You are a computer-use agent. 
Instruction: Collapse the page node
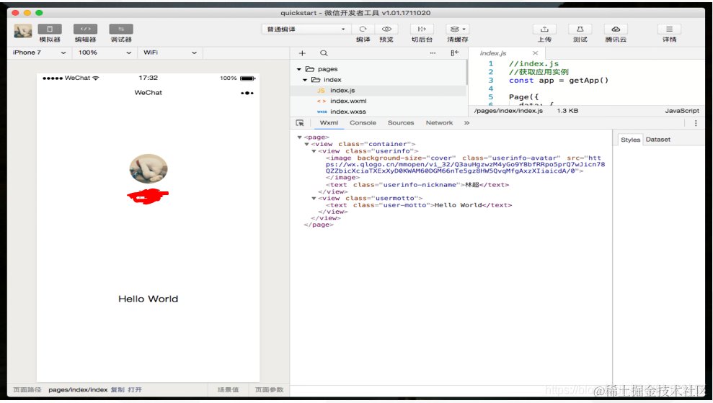pos(299,137)
